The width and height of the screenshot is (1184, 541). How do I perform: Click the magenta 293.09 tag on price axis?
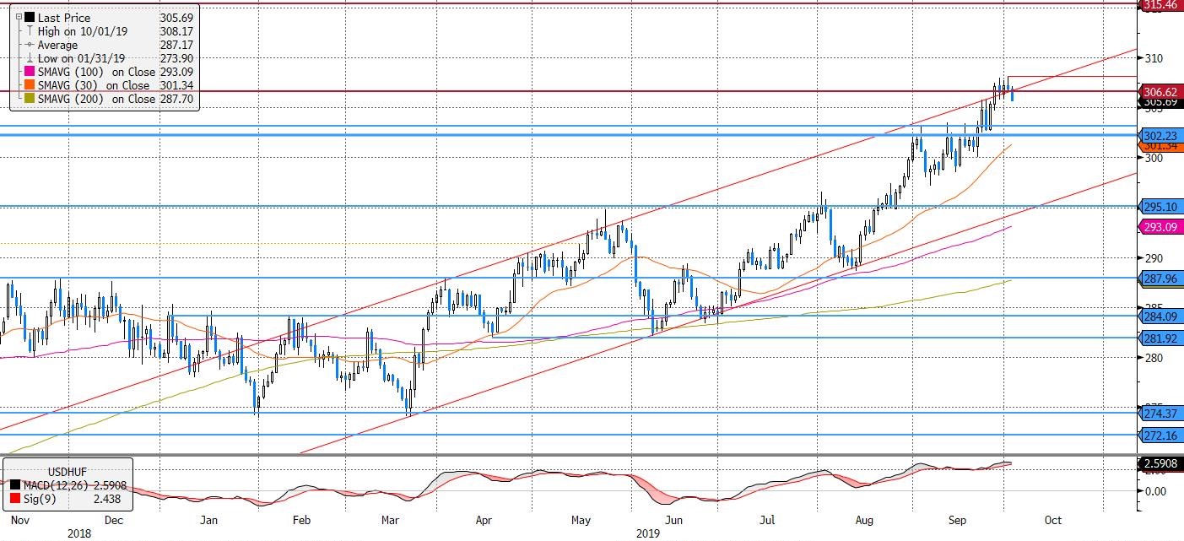click(1162, 227)
